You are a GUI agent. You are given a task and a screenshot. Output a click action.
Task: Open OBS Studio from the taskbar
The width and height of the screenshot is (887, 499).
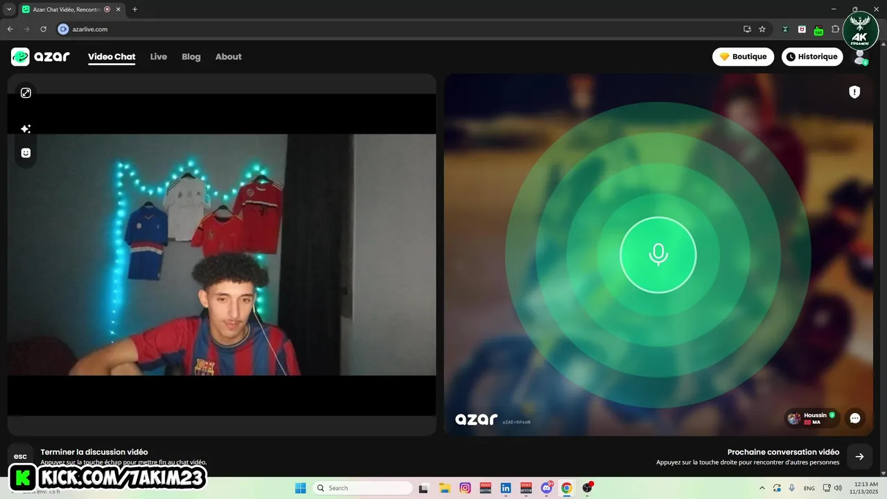coord(588,488)
